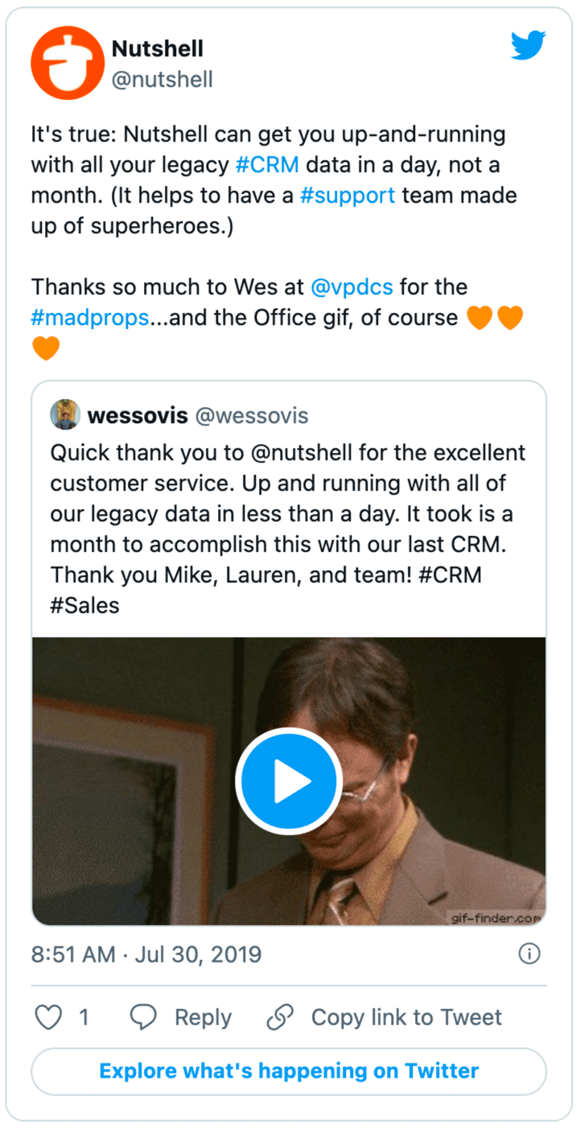The image size is (580, 1133).
Task: Open the #CRM hashtag link
Action: [x=267, y=165]
